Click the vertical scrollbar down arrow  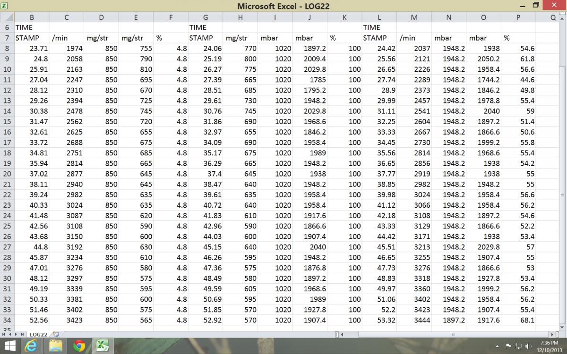(x=562, y=328)
